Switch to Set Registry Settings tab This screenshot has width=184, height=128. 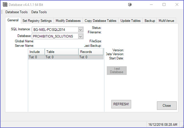pyautogui.click(x=37, y=21)
